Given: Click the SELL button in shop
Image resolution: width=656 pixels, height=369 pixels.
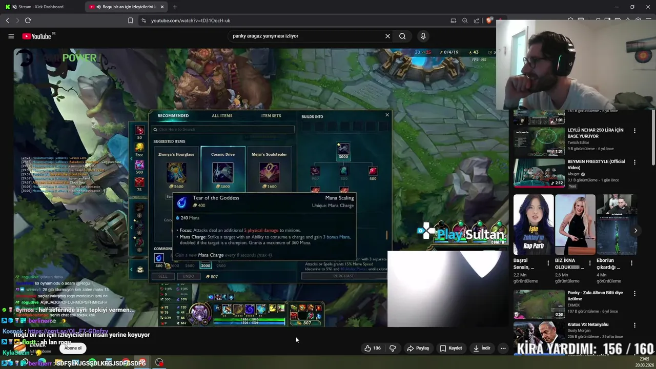Looking at the screenshot, I should pyautogui.click(x=162, y=276).
